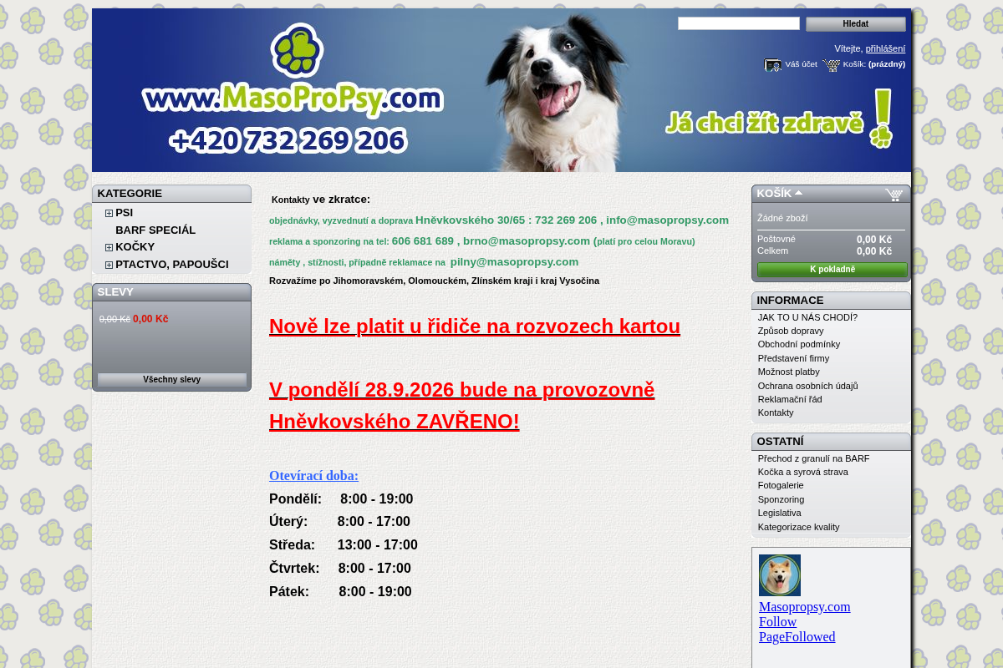Open the account icon beside Váš účet
Image resolution: width=1003 pixels, height=668 pixels.
pyautogui.click(x=773, y=65)
